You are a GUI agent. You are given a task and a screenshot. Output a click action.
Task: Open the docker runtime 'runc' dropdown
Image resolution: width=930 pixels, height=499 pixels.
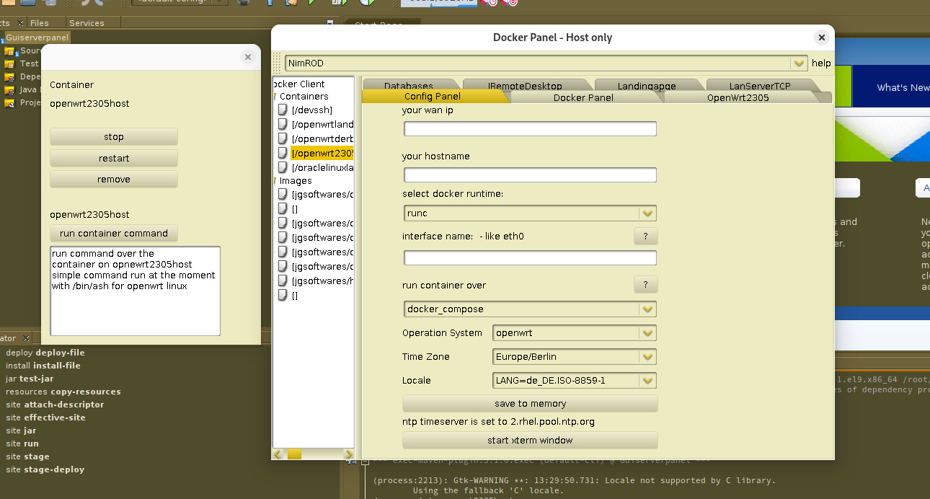pyautogui.click(x=647, y=213)
